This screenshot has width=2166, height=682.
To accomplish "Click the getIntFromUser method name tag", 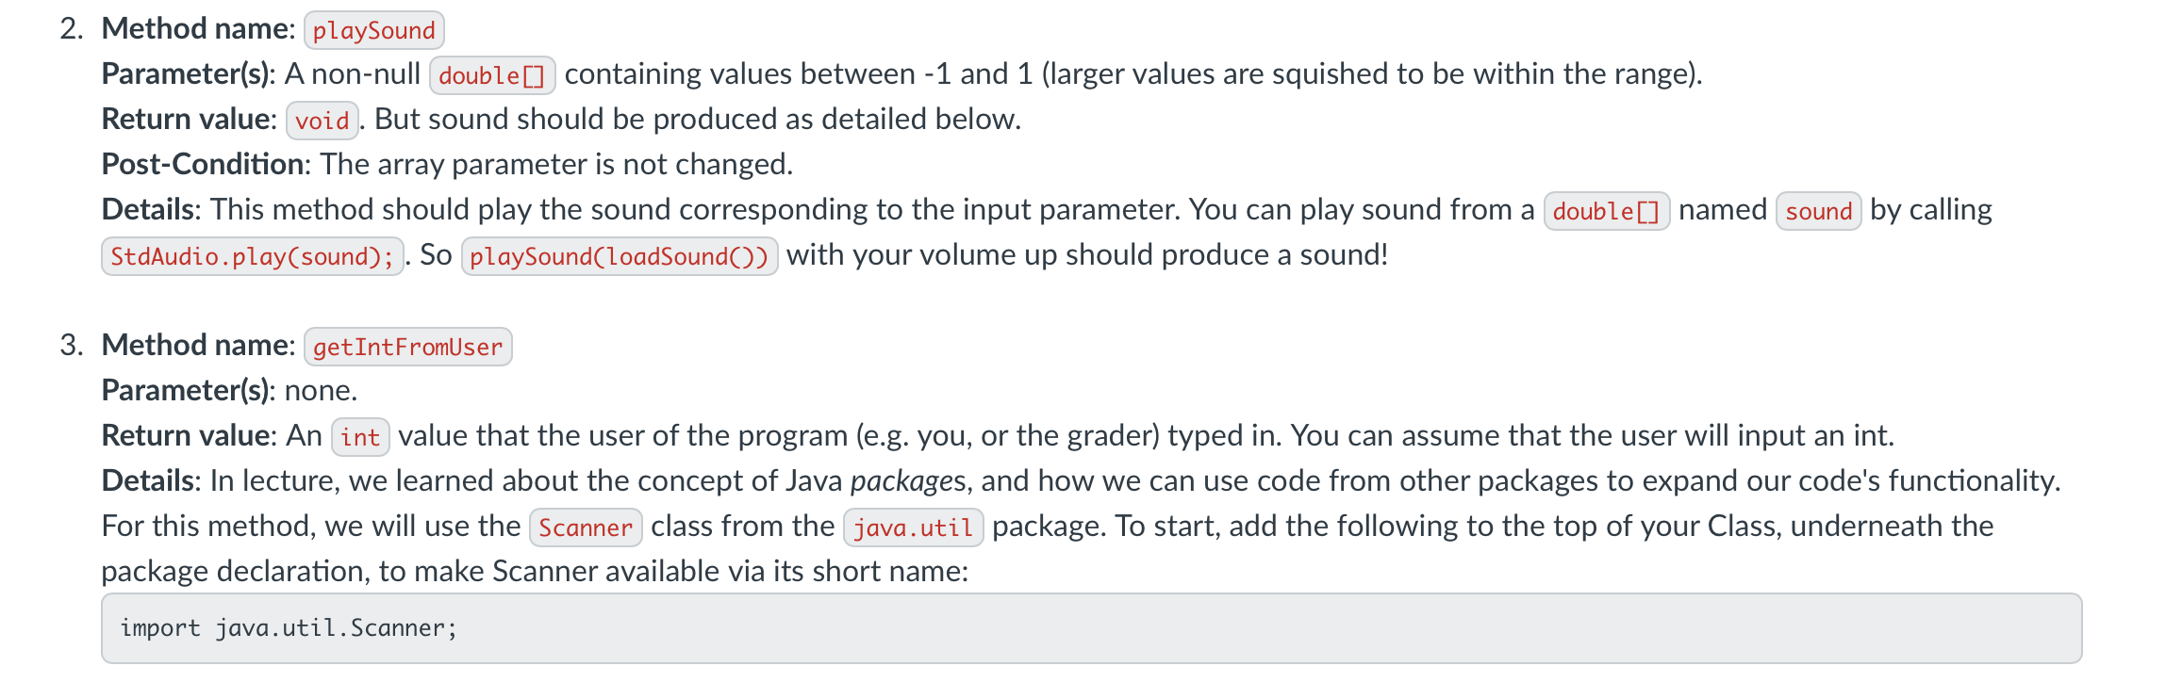I will click(x=408, y=347).
